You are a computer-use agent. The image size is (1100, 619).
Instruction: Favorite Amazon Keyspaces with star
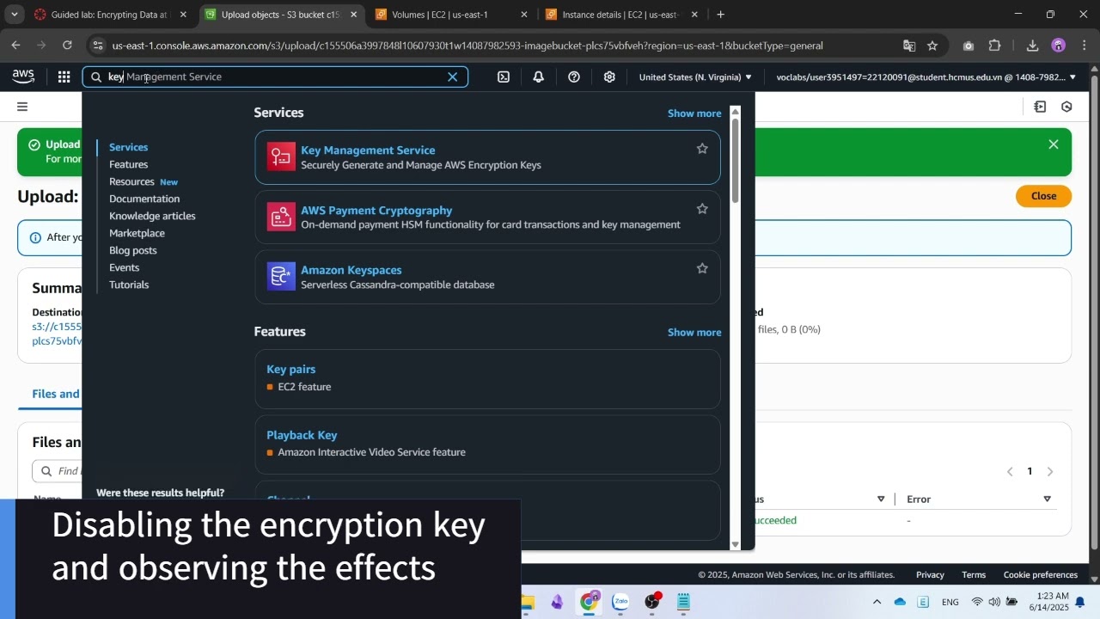click(x=702, y=268)
